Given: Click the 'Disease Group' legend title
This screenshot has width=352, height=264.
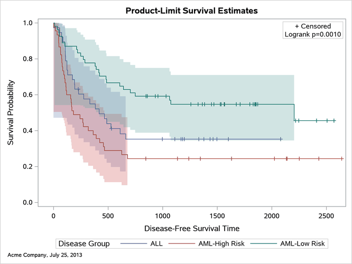Looking at the screenshot, I should point(84,243).
